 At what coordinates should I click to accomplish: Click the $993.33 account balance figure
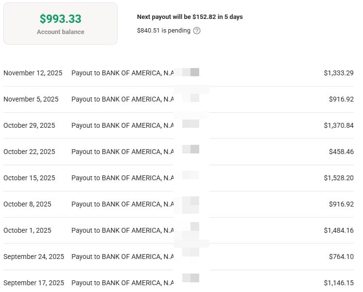[60, 18]
